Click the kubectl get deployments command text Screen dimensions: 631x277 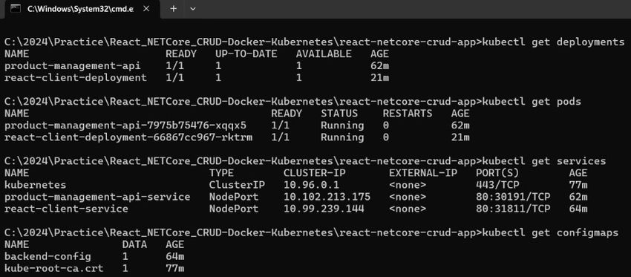tap(553, 42)
